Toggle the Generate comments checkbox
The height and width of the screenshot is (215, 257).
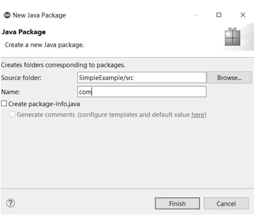point(12,115)
